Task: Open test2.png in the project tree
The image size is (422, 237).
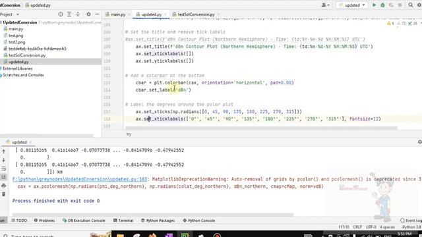Action: (16, 42)
